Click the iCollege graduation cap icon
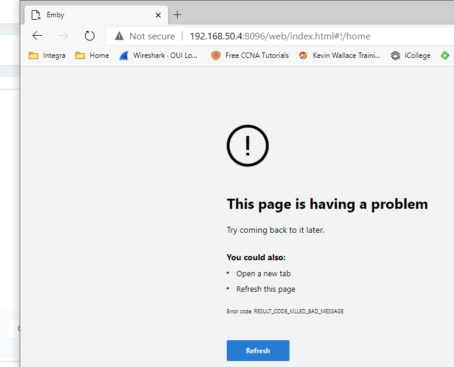Image resolution: width=454 pixels, height=367 pixels. coord(395,55)
